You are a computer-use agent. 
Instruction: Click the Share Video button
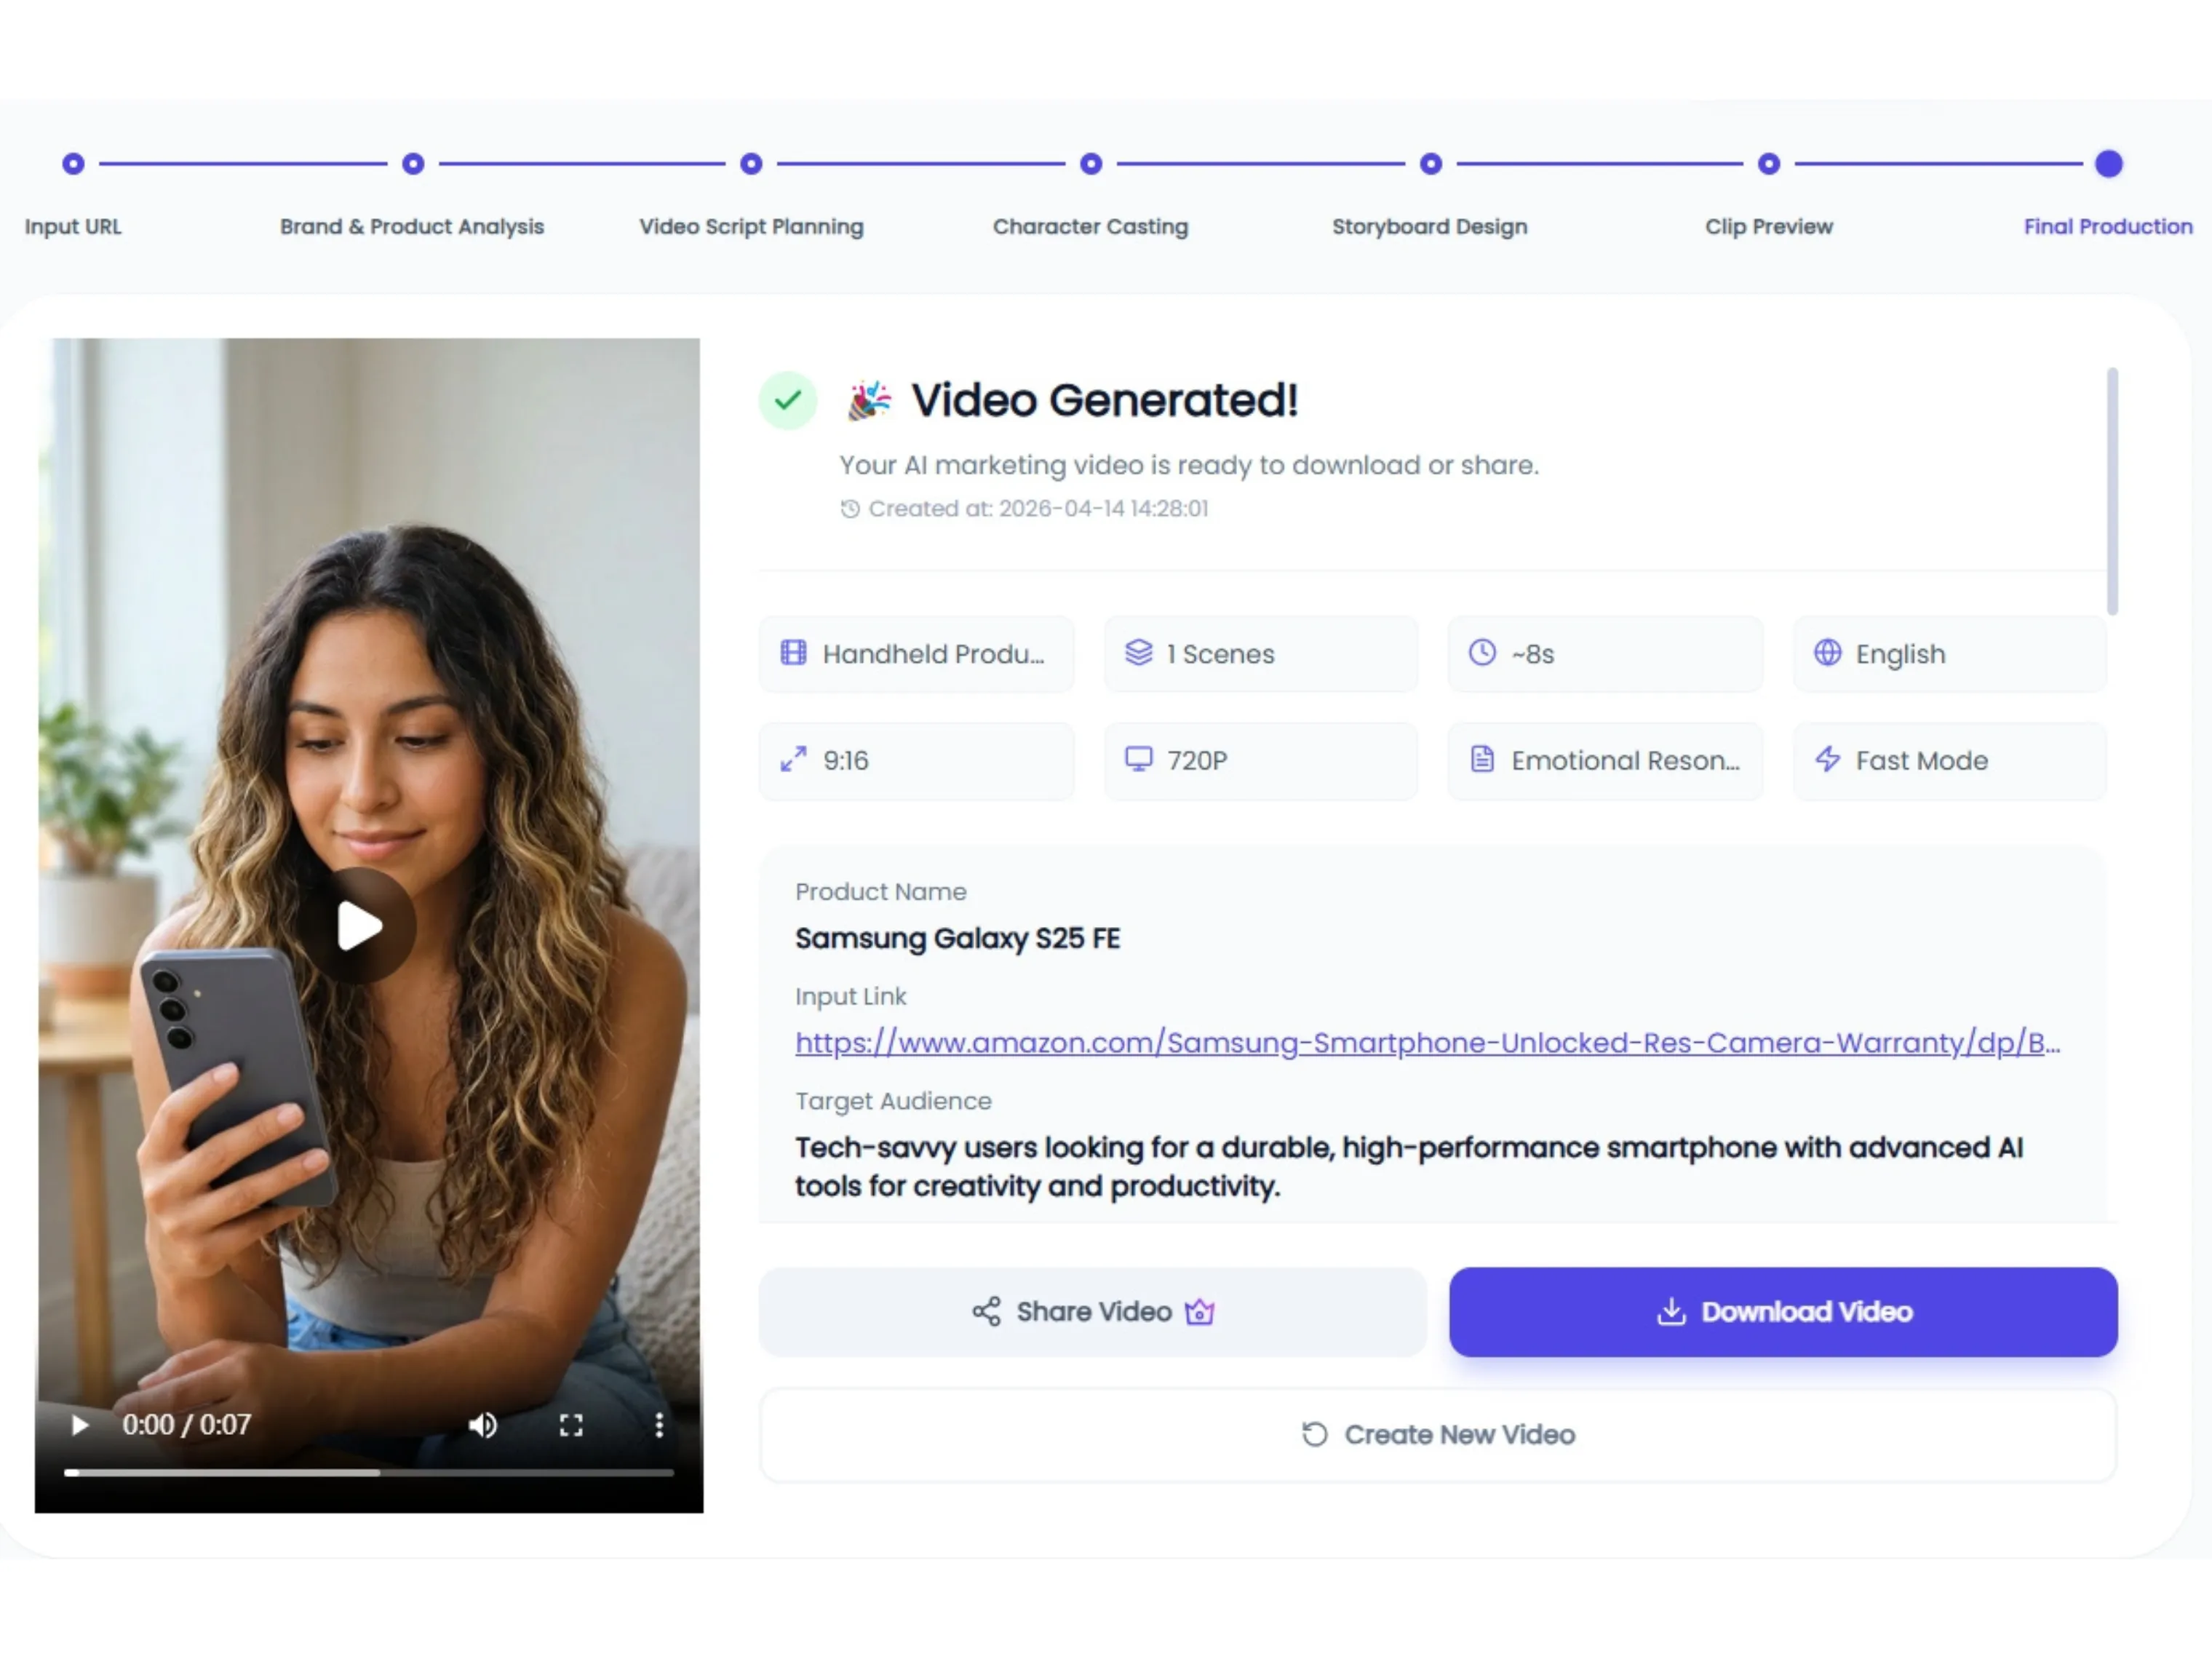1092,1311
